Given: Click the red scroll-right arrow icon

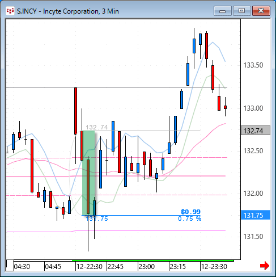Looking at the screenshot, I should 265,266.
